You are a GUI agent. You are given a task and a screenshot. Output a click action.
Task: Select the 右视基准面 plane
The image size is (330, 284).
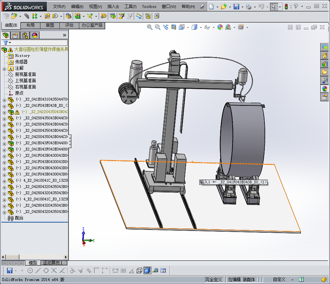pos(25,87)
